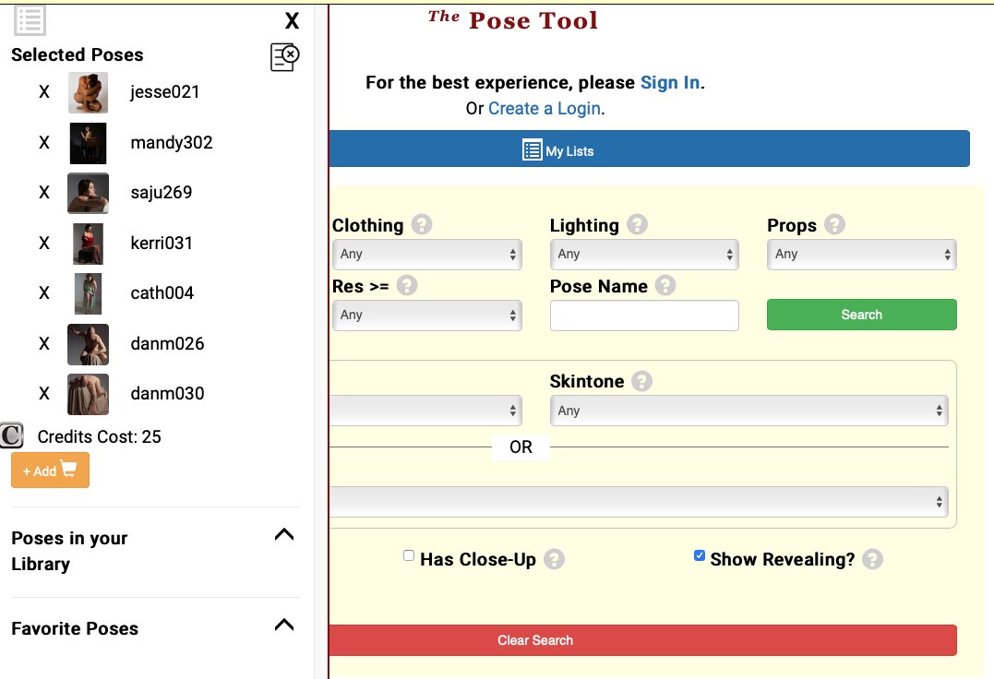Show help for the Skintone filter
The image size is (994, 679).
click(641, 381)
